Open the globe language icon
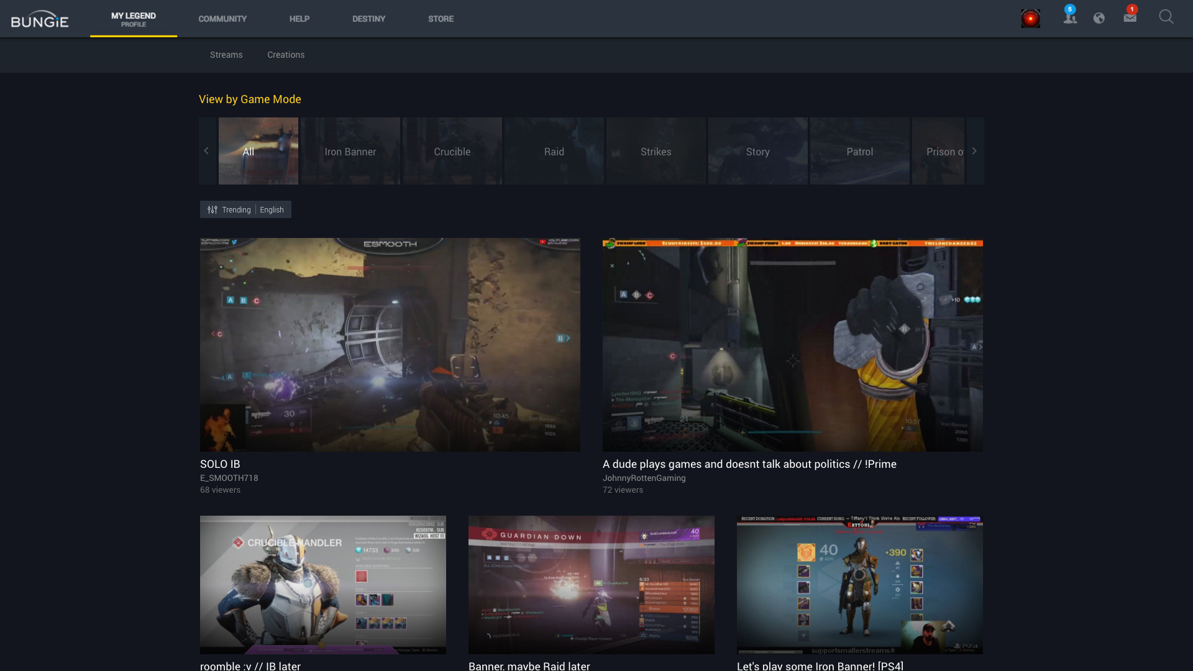 [1099, 19]
